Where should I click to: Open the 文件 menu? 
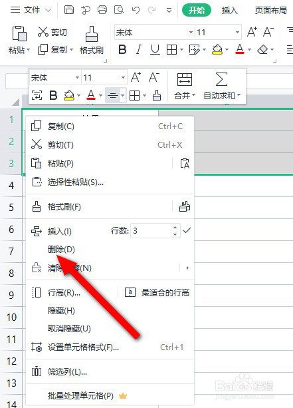pyautogui.click(x=31, y=10)
